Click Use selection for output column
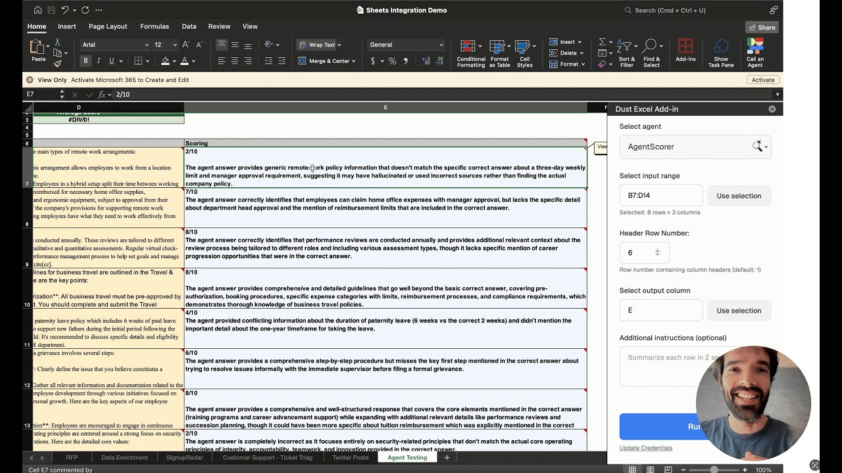Image resolution: width=842 pixels, height=473 pixels. coord(739,311)
